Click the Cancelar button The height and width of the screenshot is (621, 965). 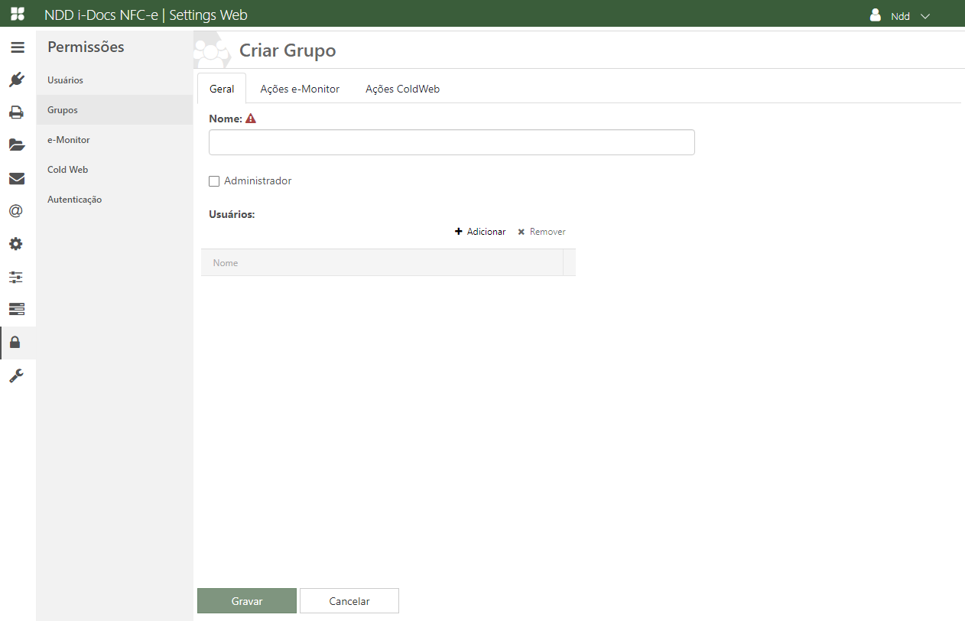click(349, 601)
